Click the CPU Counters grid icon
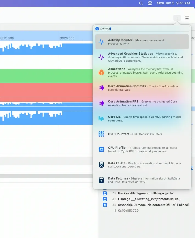The height and width of the screenshot is (238, 195). 101,134
